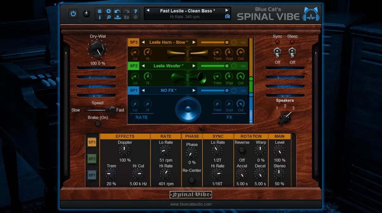Click the undo arrow icon

pyautogui.click(x=117, y=11)
